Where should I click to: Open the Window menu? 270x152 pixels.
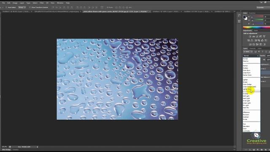tap(60, 3)
